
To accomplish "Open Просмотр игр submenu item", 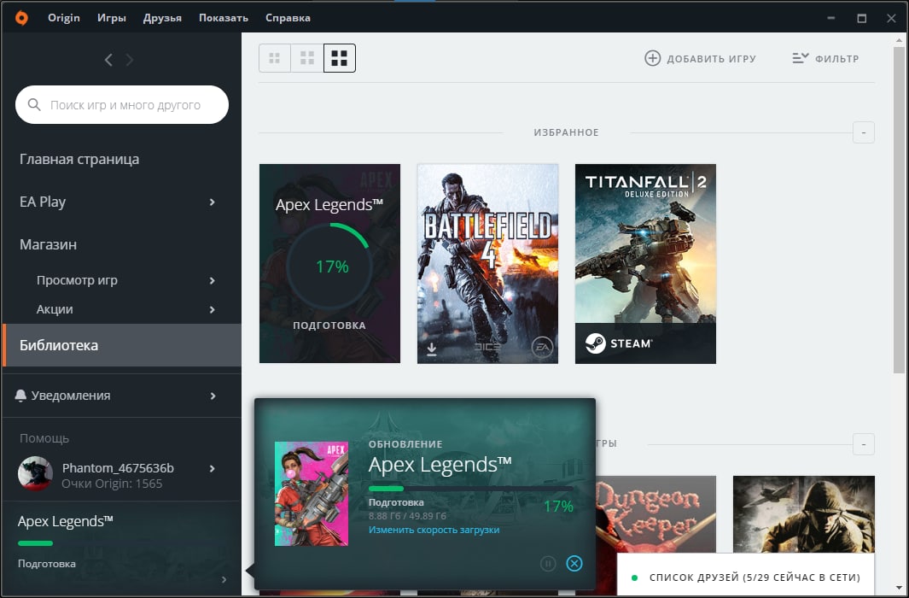I will [x=77, y=280].
